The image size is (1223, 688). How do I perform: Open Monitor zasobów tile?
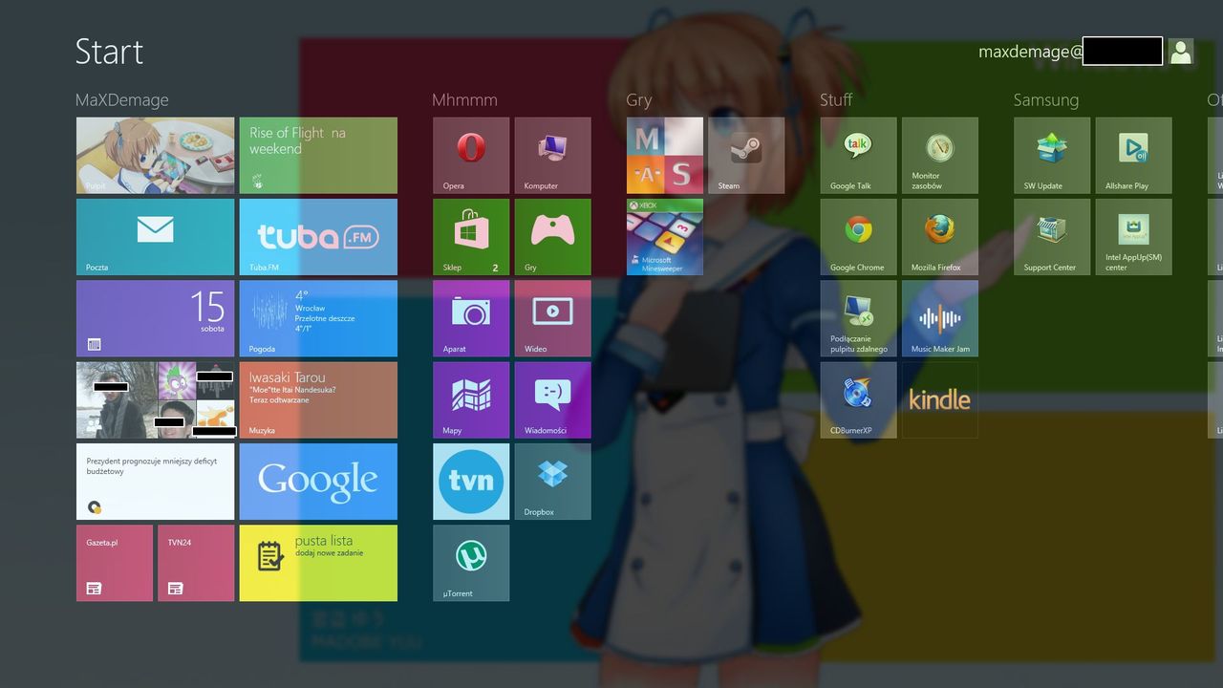tap(940, 156)
